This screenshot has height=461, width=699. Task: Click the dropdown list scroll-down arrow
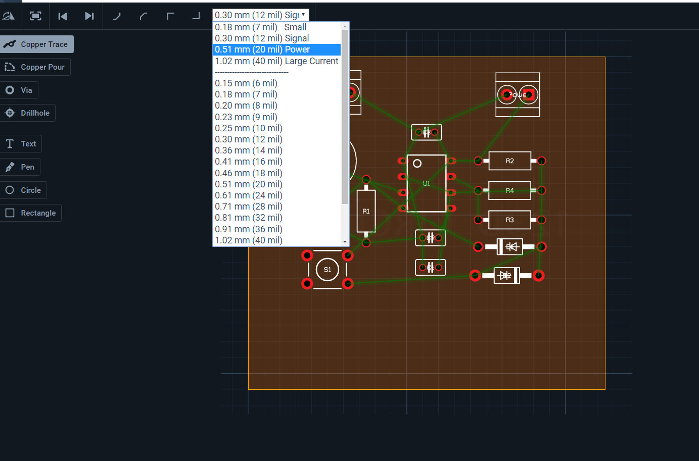pos(345,242)
